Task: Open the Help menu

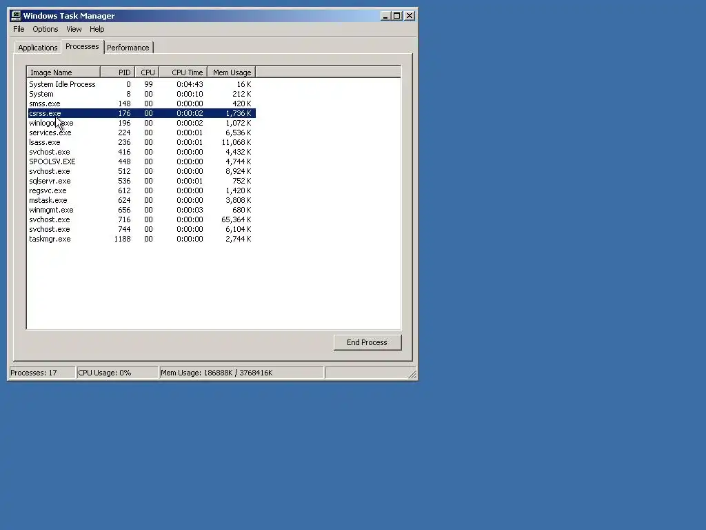Action: pyautogui.click(x=97, y=29)
